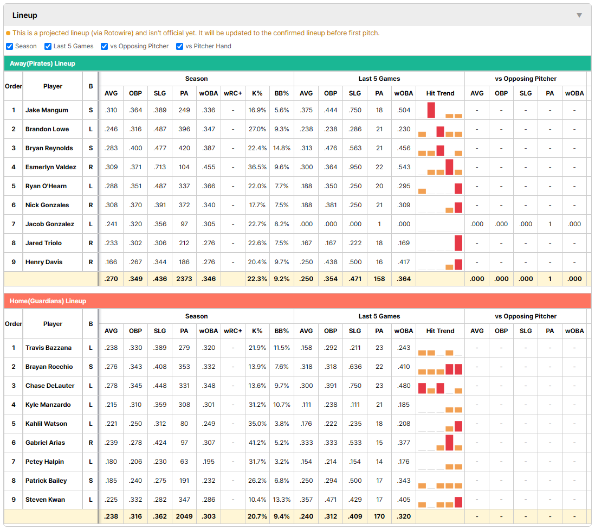Toggle the vs Pitcher Hand checkbox
Screen dimensions: 595x530
[x=180, y=46]
